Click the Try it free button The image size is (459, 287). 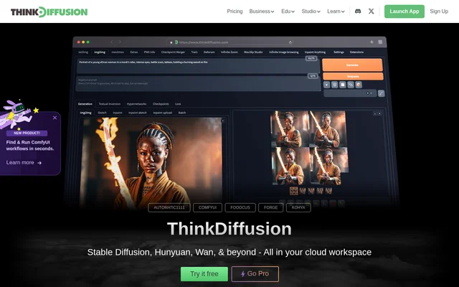204,274
